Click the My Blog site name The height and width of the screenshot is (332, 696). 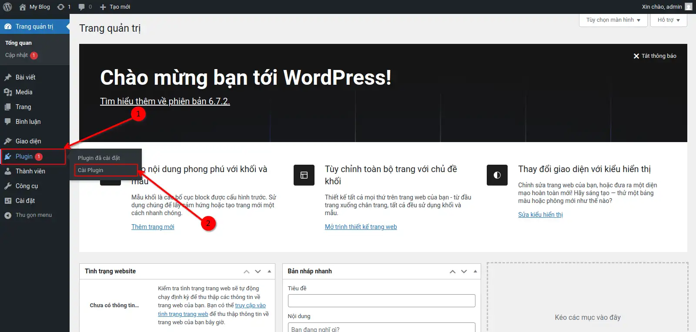(40, 7)
